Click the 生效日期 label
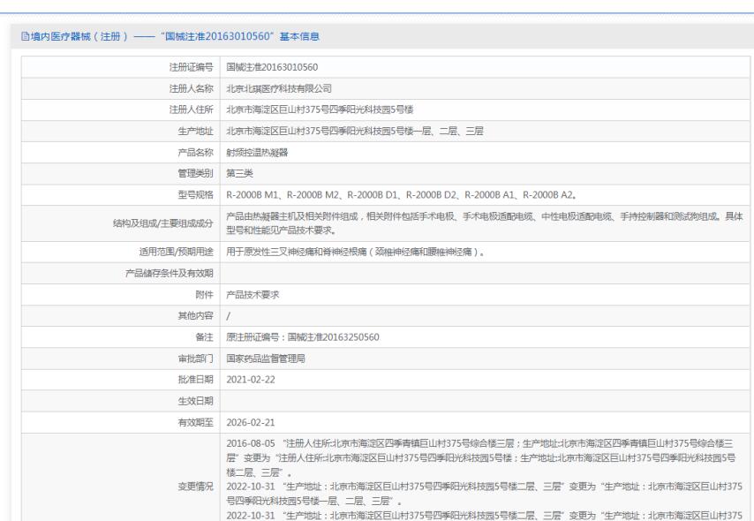The width and height of the screenshot is (754, 521). click(x=195, y=401)
